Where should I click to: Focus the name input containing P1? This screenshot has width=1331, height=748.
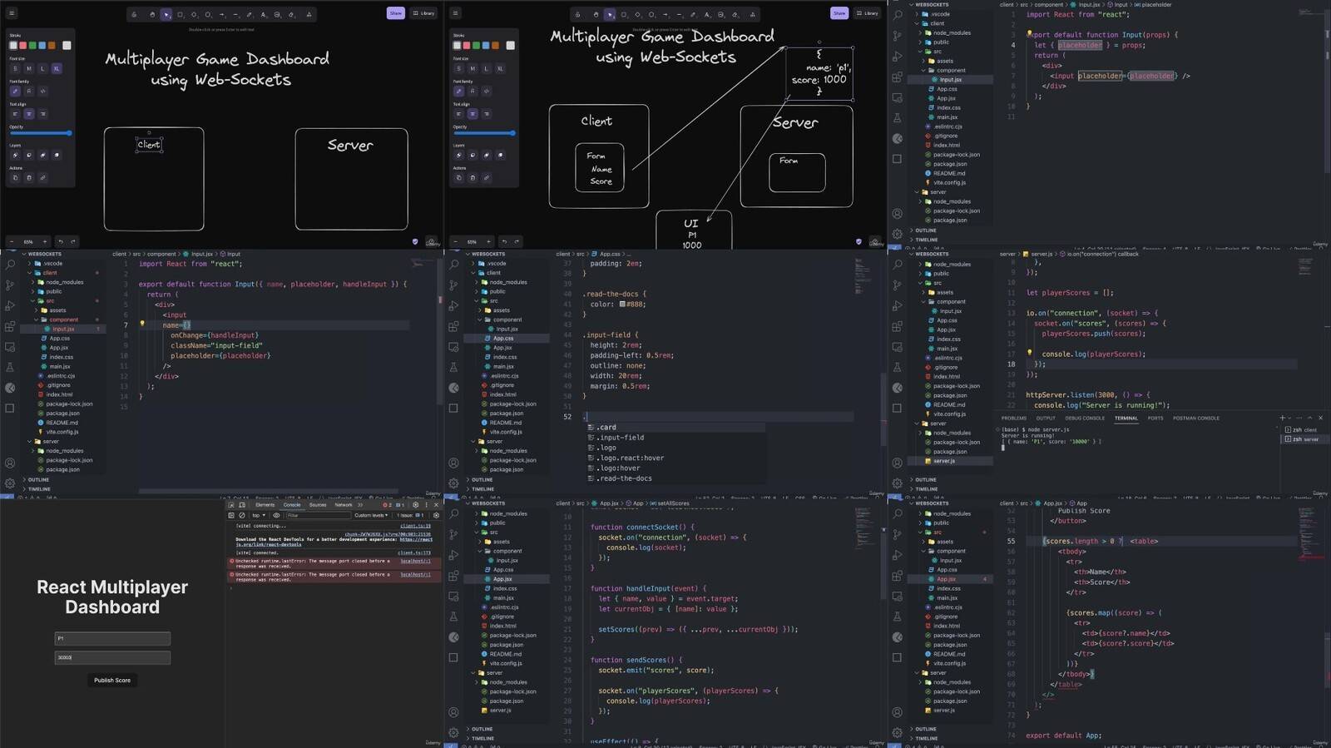click(x=112, y=638)
